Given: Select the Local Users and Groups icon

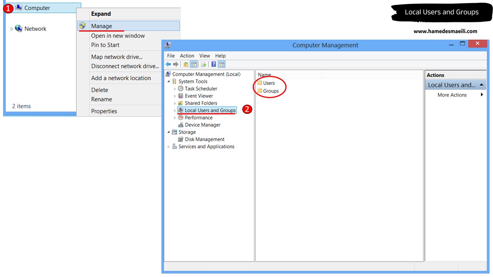Looking at the screenshot, I should 181,110.
